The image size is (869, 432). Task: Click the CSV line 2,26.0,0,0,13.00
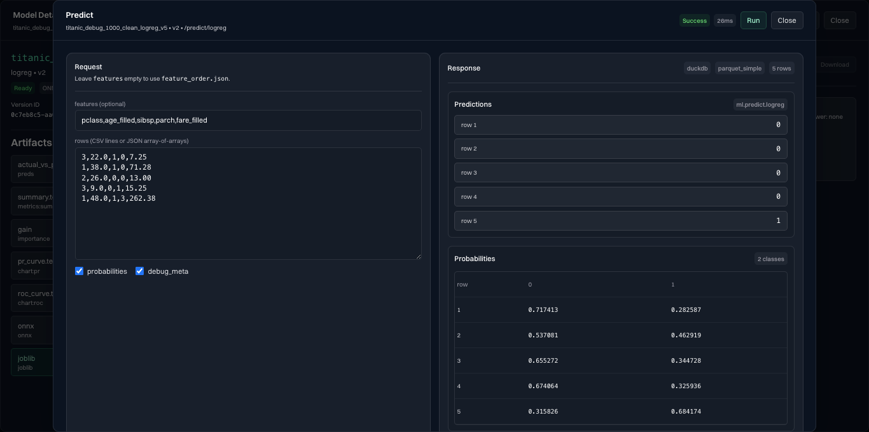116,178
